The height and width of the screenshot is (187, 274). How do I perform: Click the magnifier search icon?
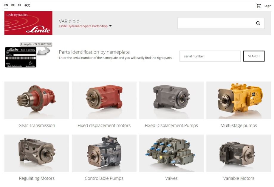point(258,23)
